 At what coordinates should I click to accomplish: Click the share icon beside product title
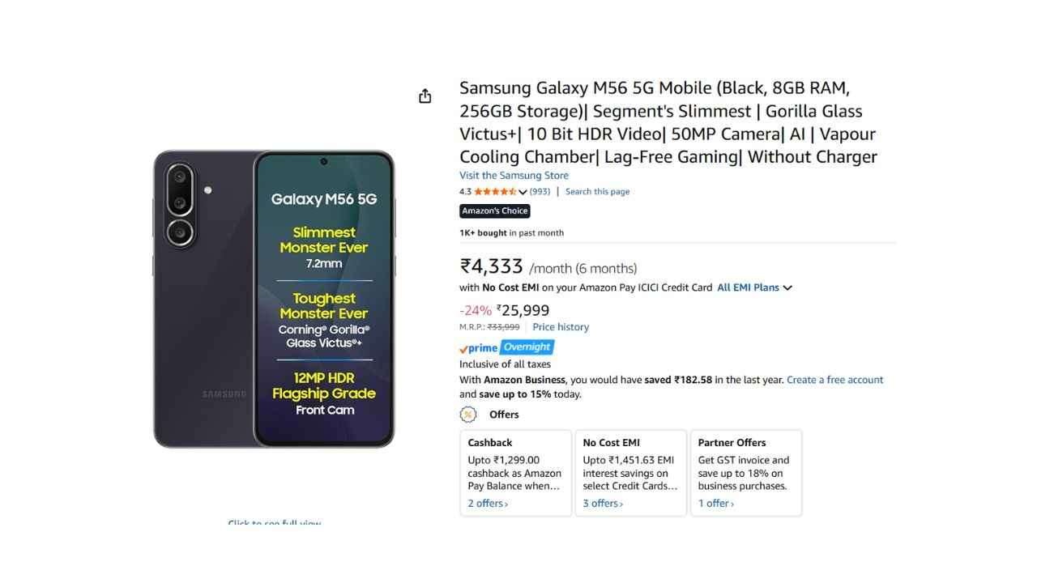[425, 96]
